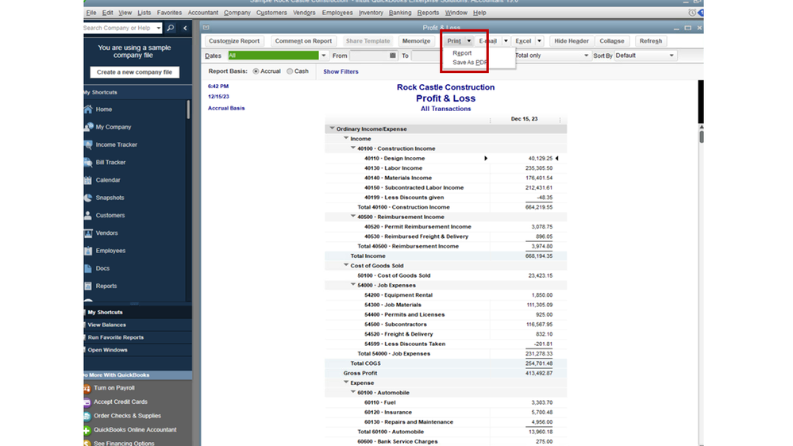Collapse the left sidebar arrow icon
The width and height of the screenshot is (793, 446).
(185, 29)
